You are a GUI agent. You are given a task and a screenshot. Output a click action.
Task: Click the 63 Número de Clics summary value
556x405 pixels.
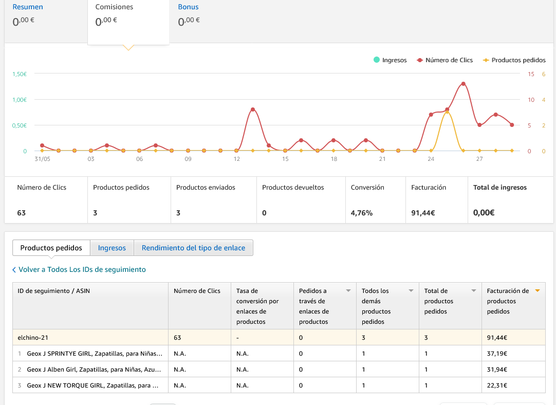pyautogui.click(x=21, y=213)
